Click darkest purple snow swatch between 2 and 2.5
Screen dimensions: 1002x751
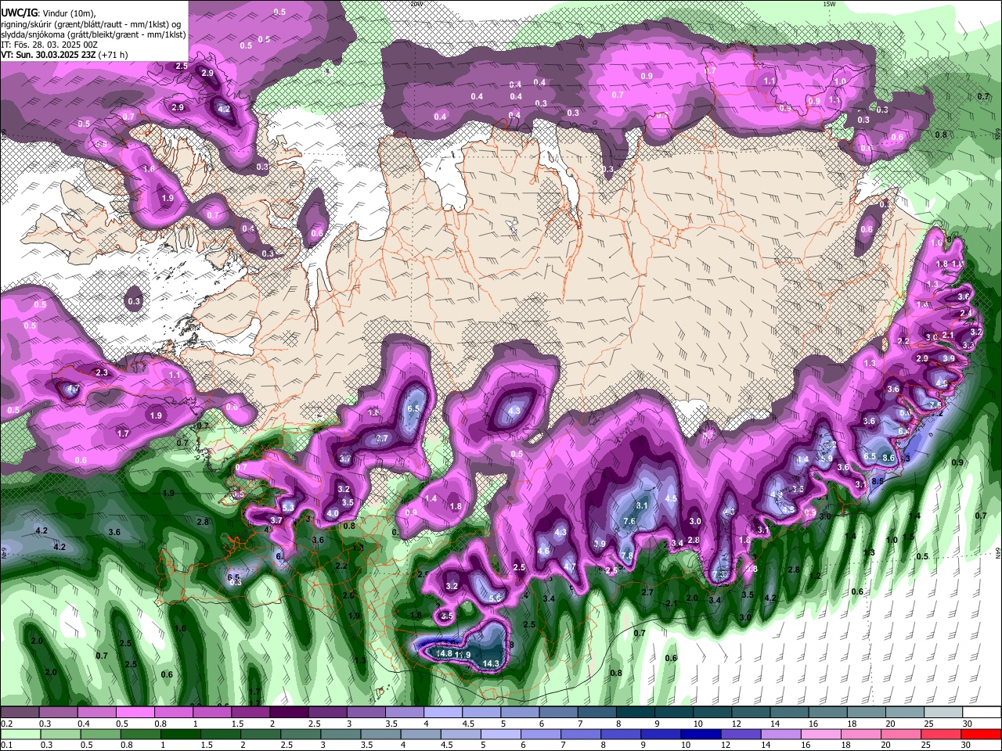point(289,713)
